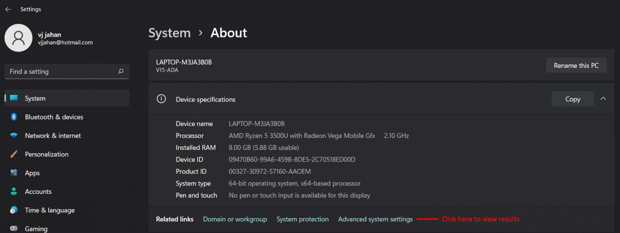
Task: Collapse the Device specifications section
Action: click(603, 98)
